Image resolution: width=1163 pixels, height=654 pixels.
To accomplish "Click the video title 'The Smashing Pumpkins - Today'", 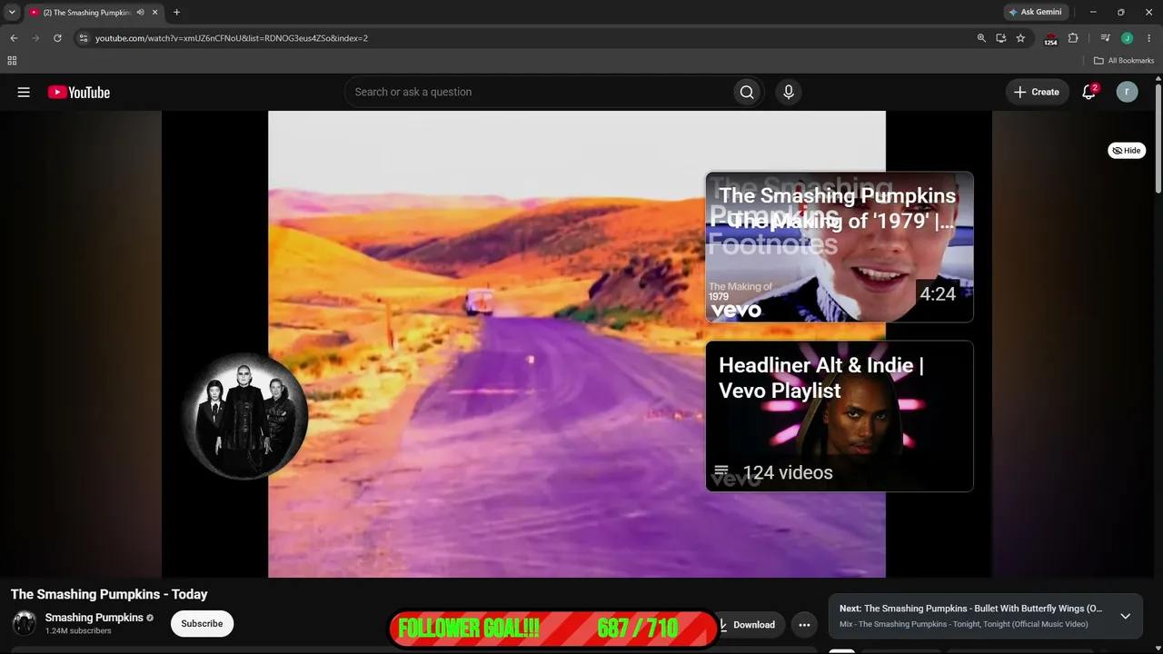I will (109, 594).
